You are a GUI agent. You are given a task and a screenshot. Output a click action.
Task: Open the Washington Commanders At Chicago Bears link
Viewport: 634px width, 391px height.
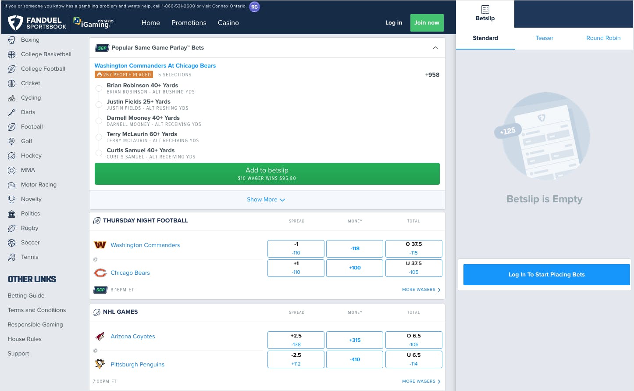click(x=155, y=66)
